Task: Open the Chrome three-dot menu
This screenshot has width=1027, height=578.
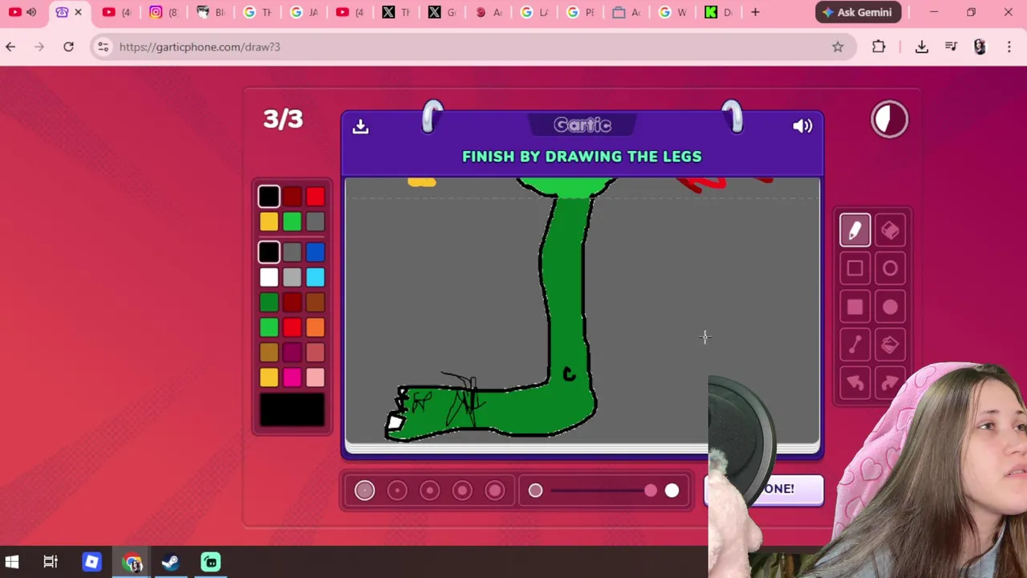Action: click(1009, 47)
